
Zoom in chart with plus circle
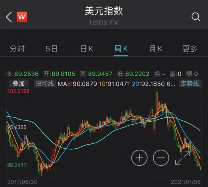[x=139, y=158]
